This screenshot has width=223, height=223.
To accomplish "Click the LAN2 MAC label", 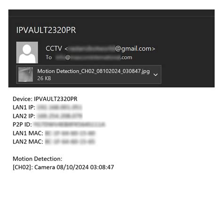I will [28, 142].
